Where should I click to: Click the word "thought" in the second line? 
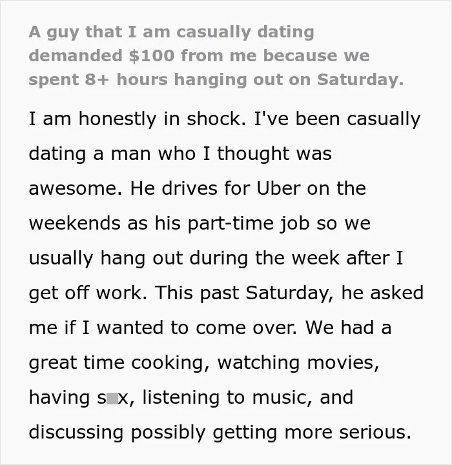tap(253, 154)
